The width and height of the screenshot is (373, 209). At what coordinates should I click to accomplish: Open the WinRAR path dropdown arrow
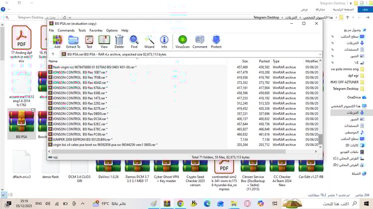click(x=320, y=55)
